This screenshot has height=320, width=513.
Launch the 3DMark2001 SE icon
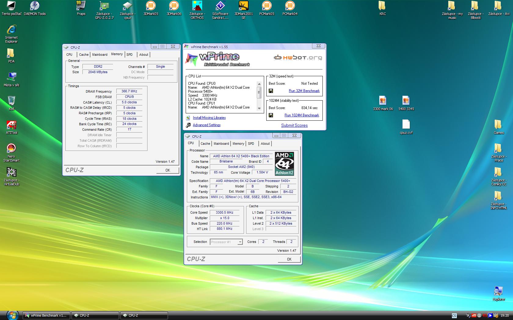point(243,10)
